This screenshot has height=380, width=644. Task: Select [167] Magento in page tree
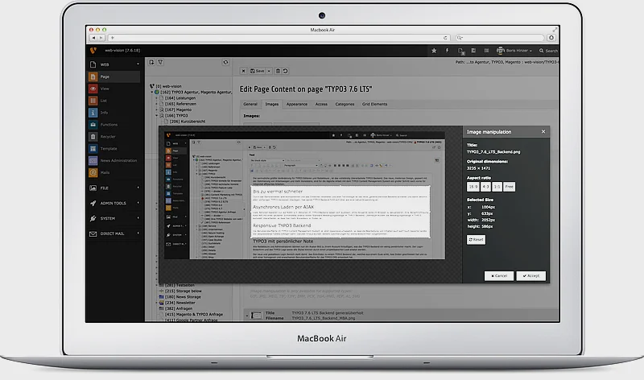(x=178, y=109)
